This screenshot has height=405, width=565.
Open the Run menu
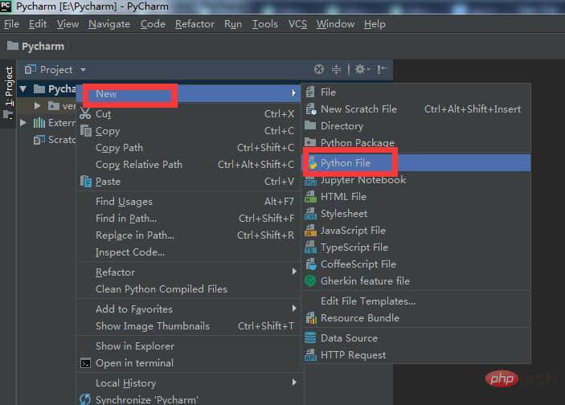[233, 24]
